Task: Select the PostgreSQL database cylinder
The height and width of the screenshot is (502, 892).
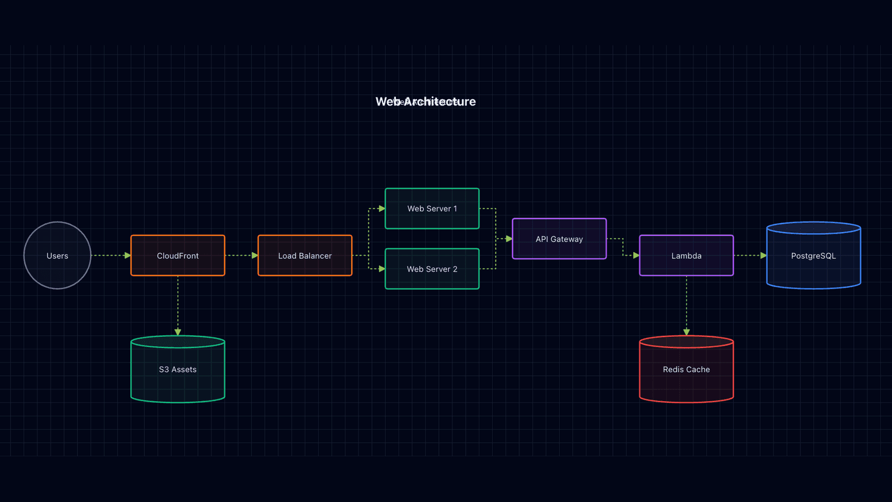Action: (813, 255)
